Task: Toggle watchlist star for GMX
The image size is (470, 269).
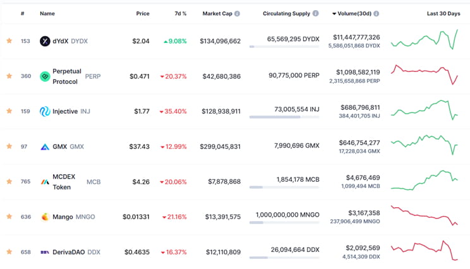Action: click(9, 146)
